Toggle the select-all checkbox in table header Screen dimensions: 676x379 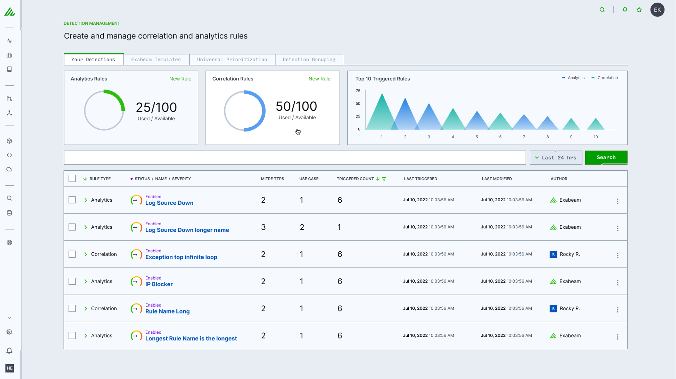pyautogui.click(x=72, y=178)
